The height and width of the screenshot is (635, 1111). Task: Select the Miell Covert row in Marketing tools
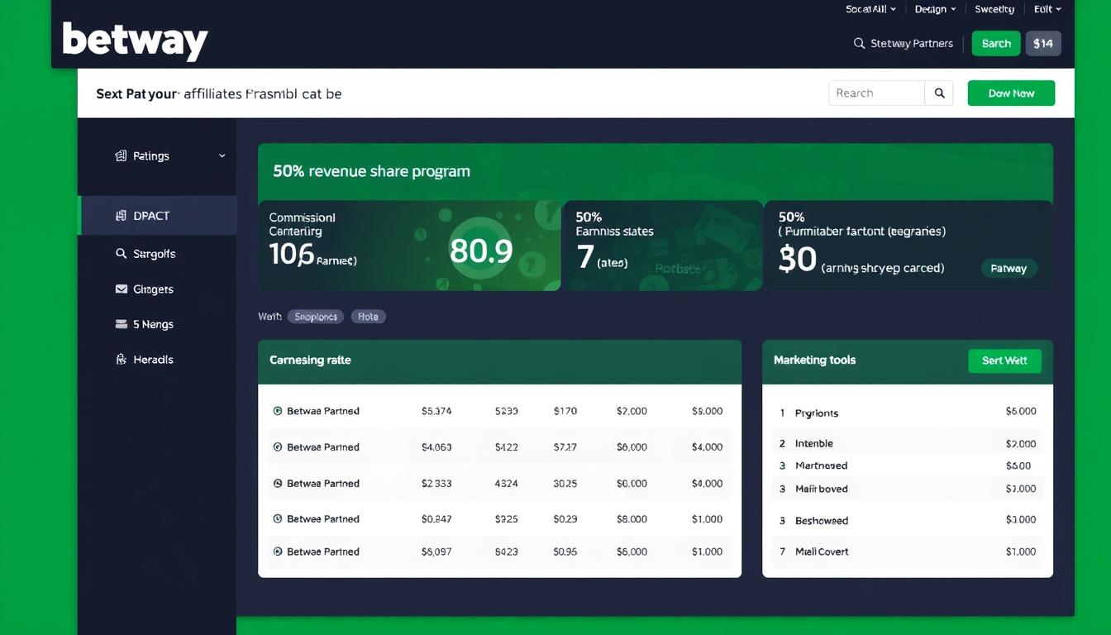(x=907, y=551)
